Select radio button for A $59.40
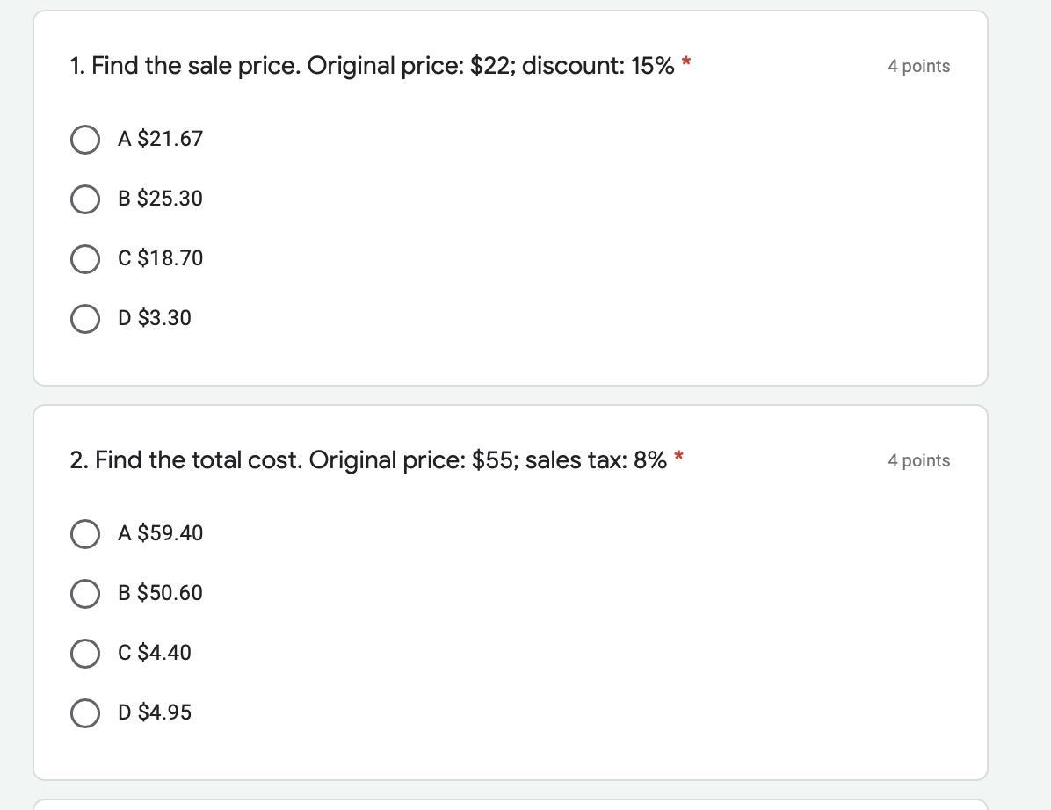Screen dimensions: 1051x810 84,534
